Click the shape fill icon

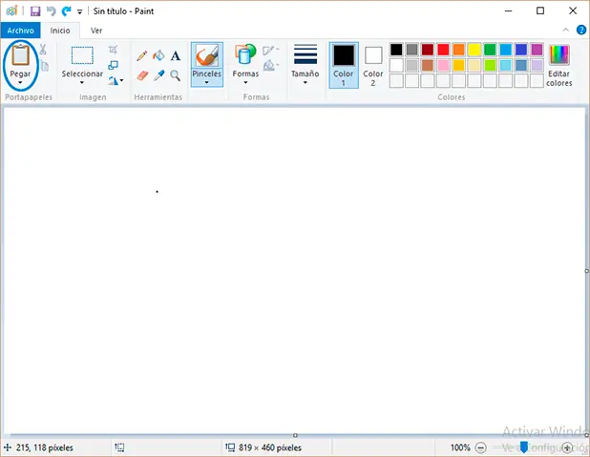(x=269, y=66)
